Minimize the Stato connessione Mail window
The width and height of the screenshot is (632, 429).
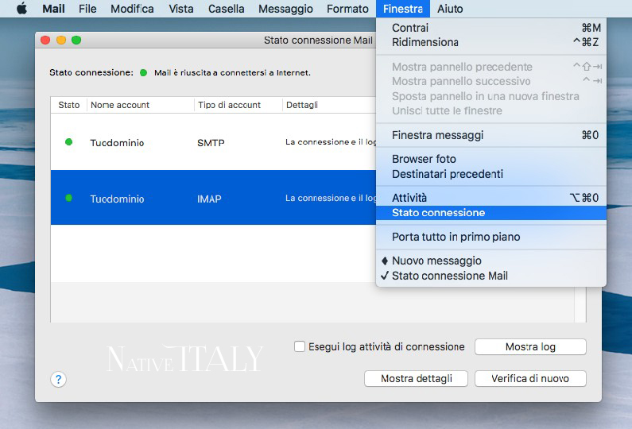click(x=61, y=40)
